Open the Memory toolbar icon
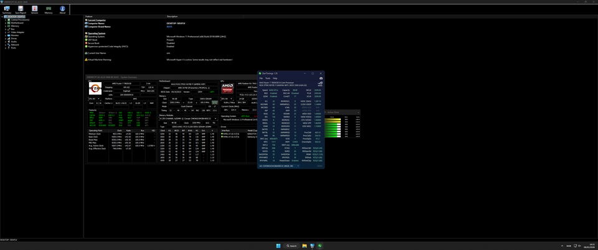Image resolution: width=598 pixels, height=250 pixels. tap(48, 9)
